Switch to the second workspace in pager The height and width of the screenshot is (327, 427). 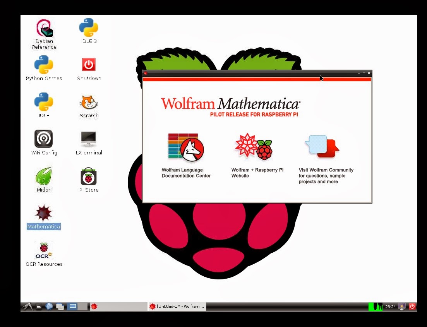tap(83, 306)
